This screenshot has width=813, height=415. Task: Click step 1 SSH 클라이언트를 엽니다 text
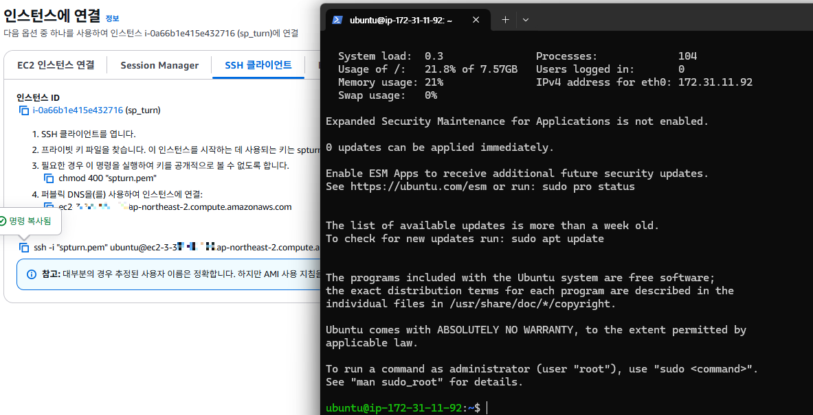pyautogui.click(x=88, y=134)
